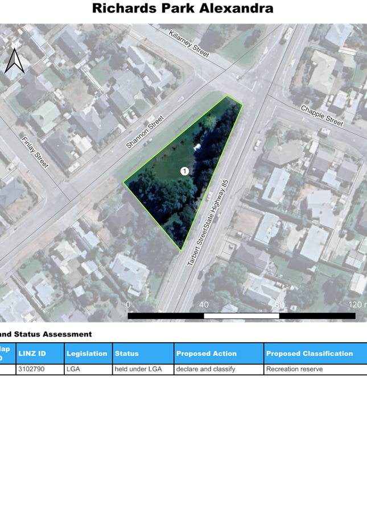Screen dimensions: 367x531
Task: Click the white structure inside the park
Action: coord(197,148)
